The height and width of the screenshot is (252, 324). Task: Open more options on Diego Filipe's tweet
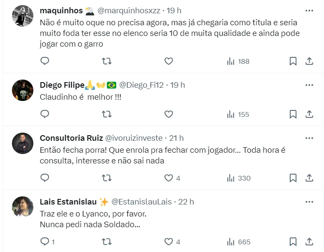coord(309,85)
